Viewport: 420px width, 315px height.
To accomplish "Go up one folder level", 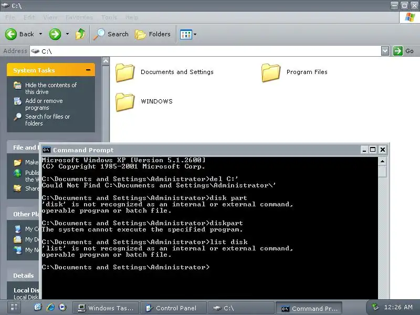I will click(x=80, y=34).
